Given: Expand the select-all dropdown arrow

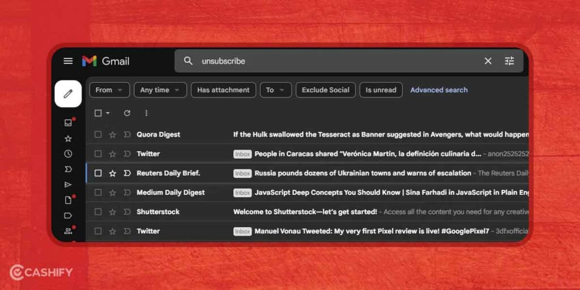Looking at the screenshot, I should pyautogui.click(x=108, y=113).
